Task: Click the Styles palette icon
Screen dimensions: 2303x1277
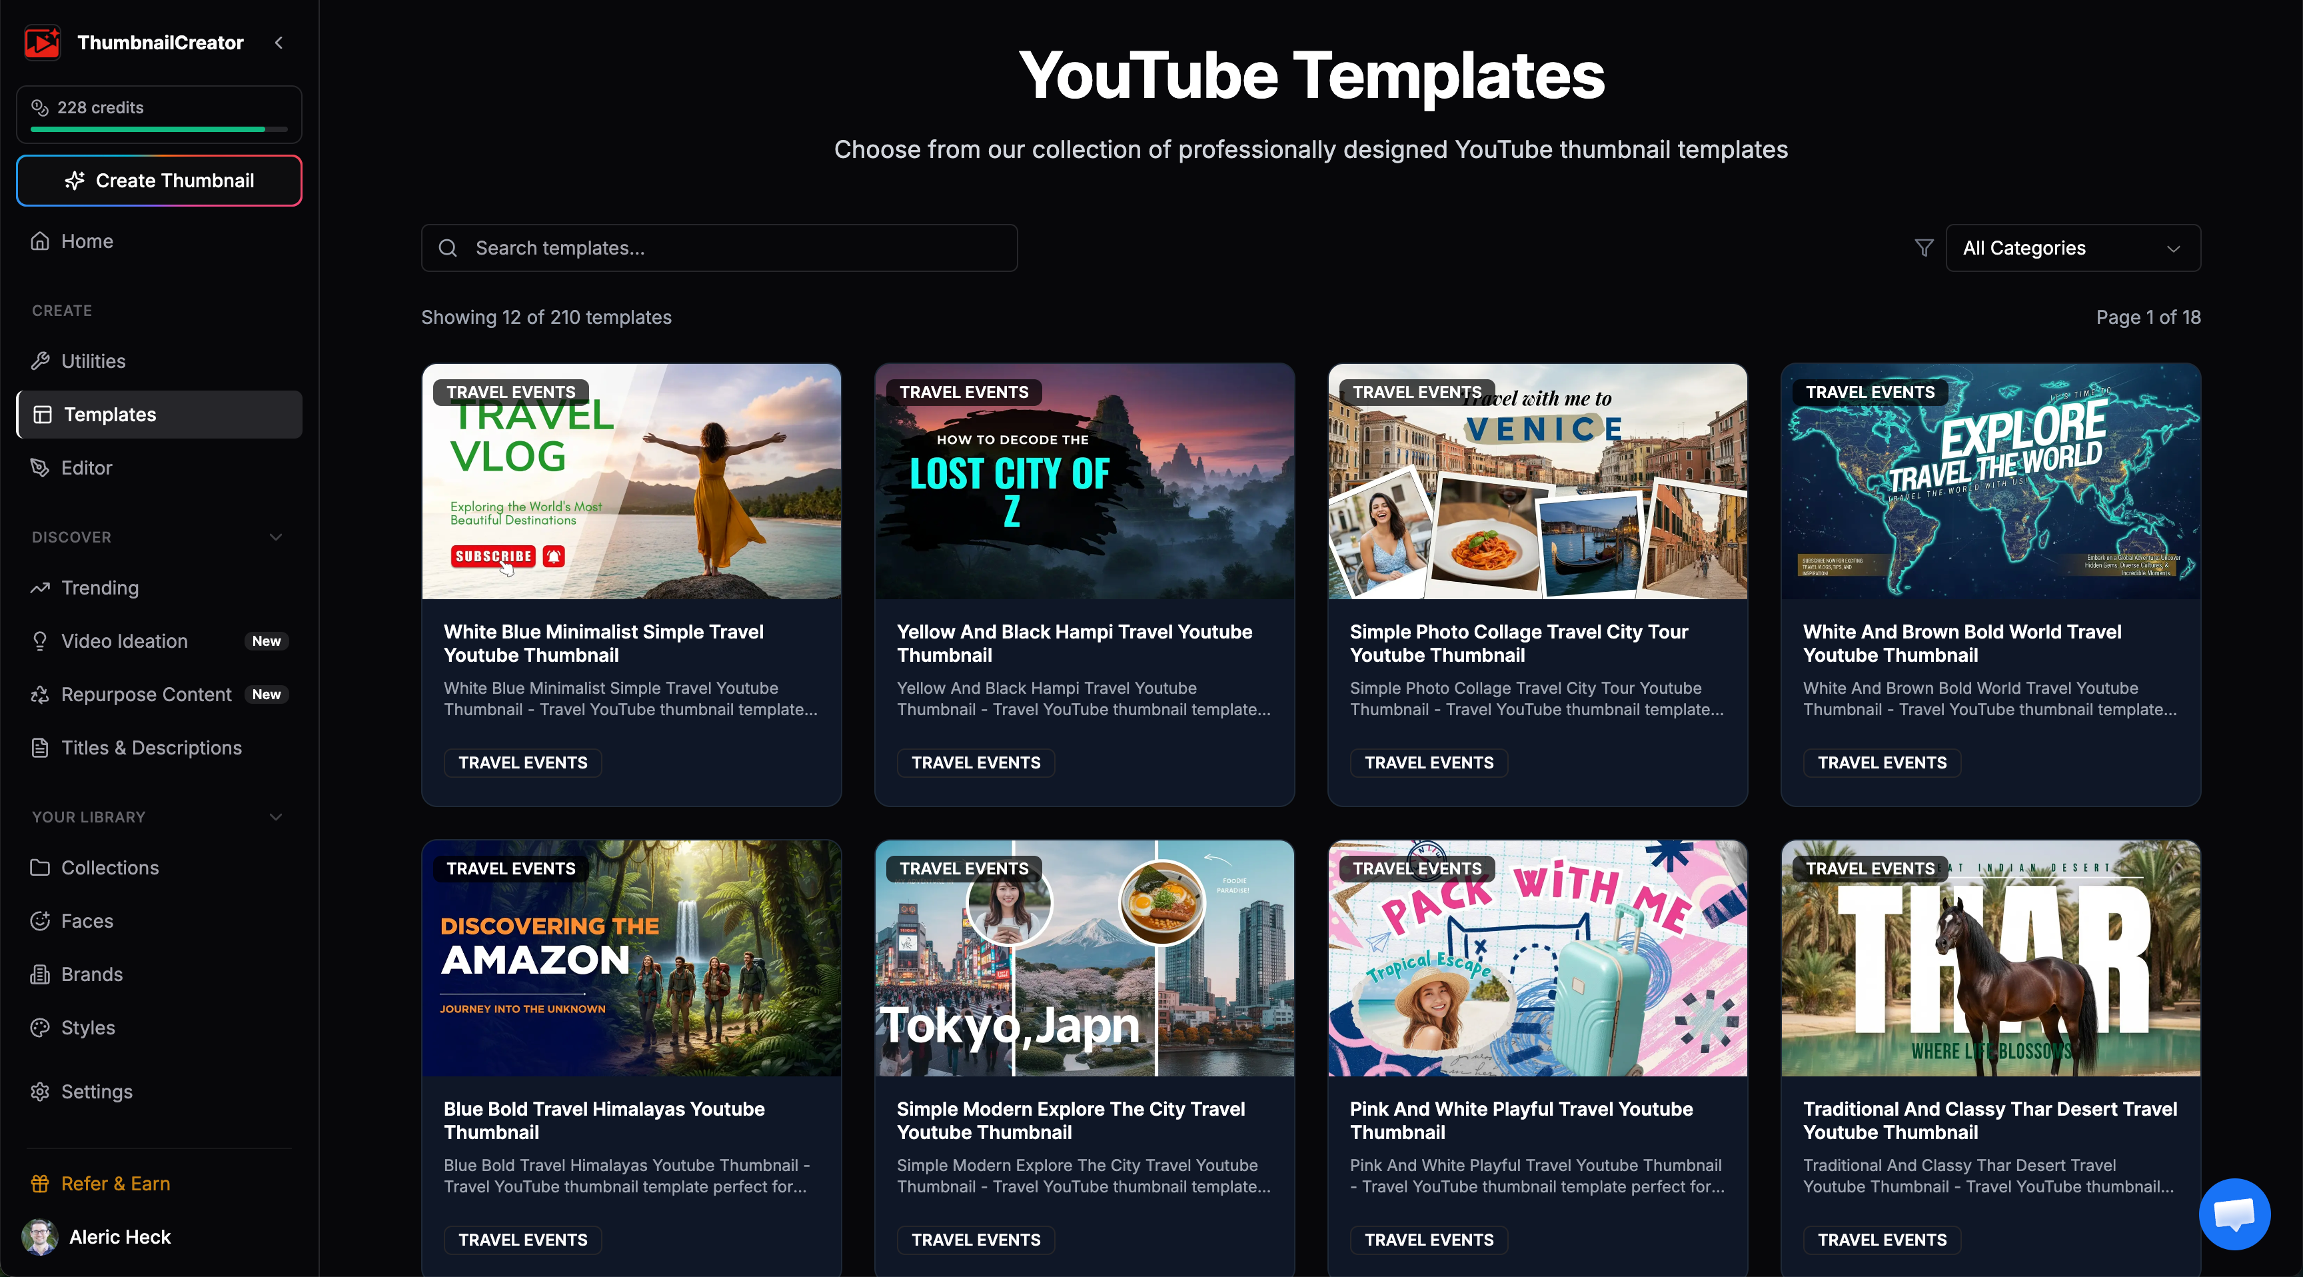Action: [39, 1028]
